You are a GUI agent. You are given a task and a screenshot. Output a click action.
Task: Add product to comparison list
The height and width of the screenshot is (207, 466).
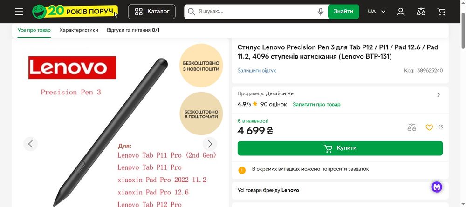411,127
